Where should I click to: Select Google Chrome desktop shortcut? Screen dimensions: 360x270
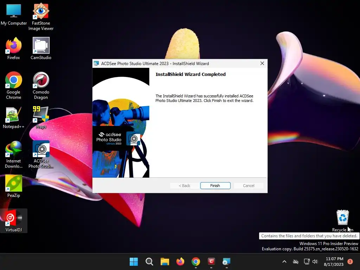[14, 85]
